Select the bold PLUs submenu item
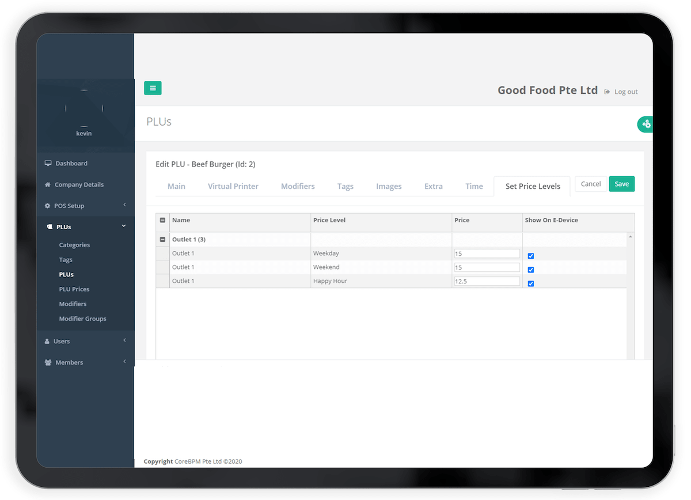691x500 pixels. 66,274
